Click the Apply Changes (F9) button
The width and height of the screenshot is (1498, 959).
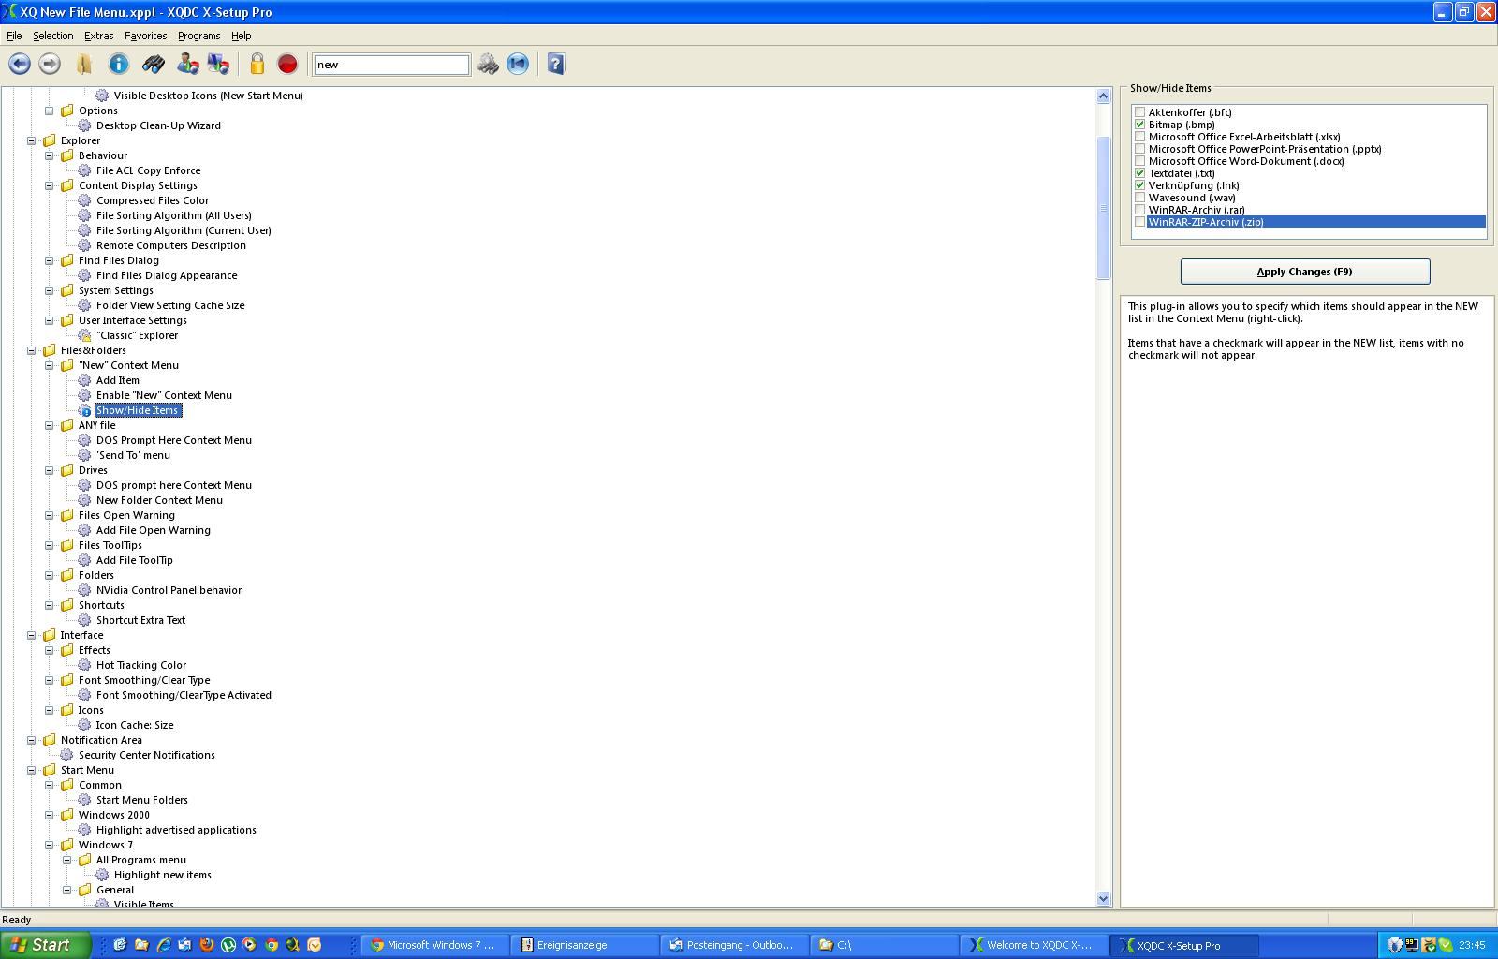pyautogui.click(x=1304, y=272)
